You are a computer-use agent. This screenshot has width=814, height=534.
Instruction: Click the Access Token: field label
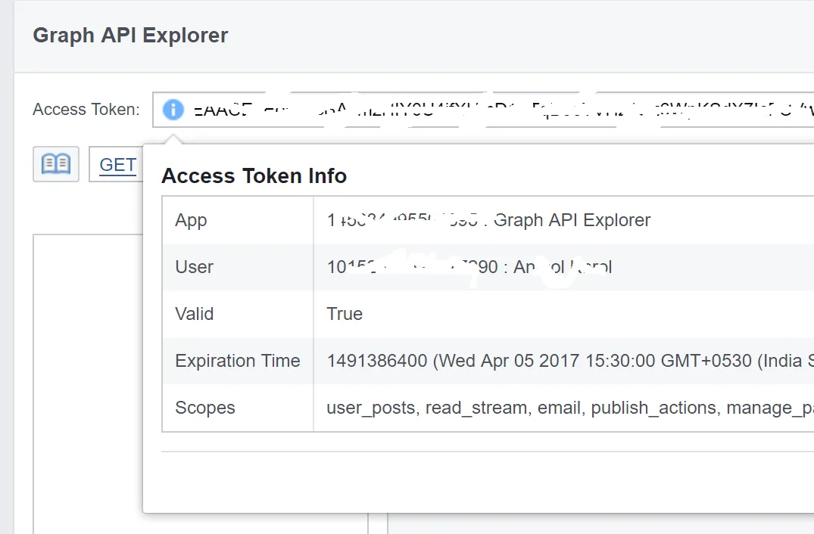[86, 110]
